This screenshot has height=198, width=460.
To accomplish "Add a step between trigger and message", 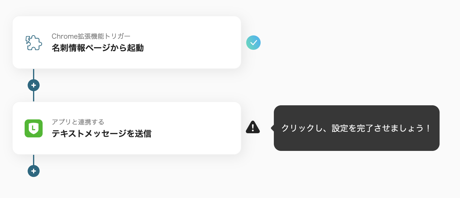I will point(34,85).
